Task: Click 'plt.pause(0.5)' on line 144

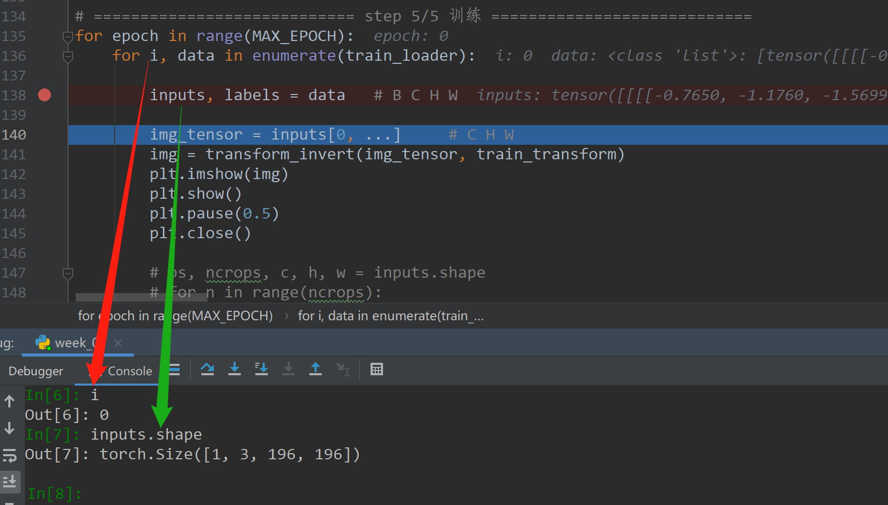Action: point(214,214)
